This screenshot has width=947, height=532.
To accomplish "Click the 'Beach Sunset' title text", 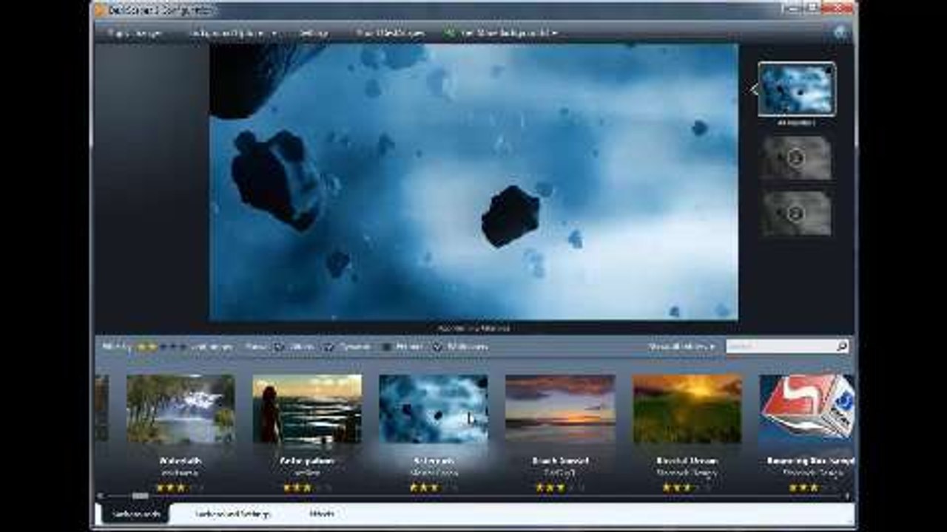I will pos(560,461).
